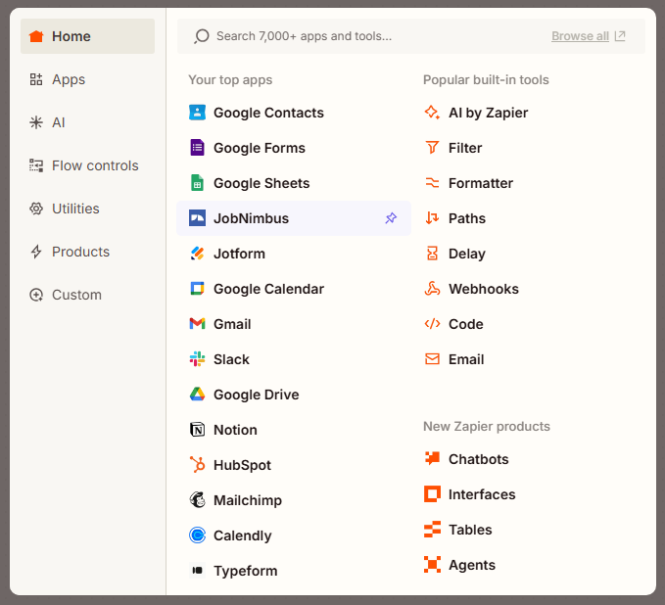Screen dimensions: 665x605
Task: Choose the Google Sheets label
Action: [x=261, y=183]
